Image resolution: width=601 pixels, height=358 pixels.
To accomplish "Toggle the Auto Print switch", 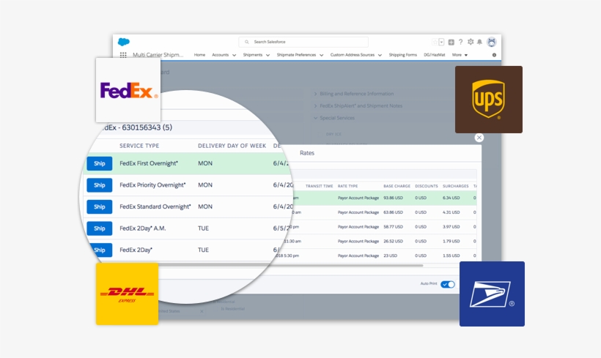I will click(x=447, y=284).
